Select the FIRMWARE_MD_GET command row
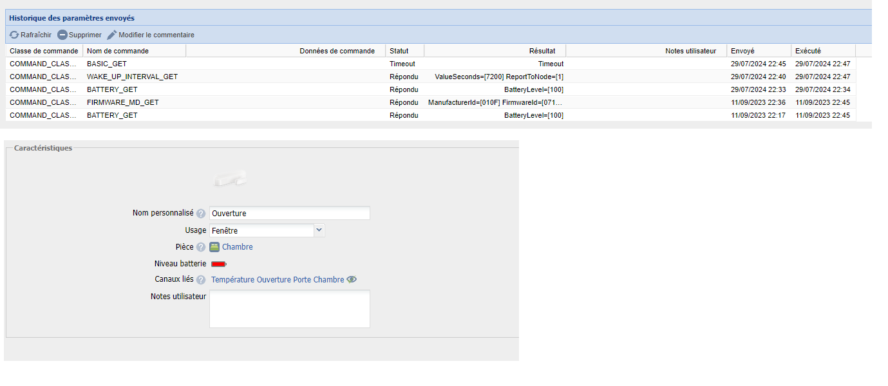The image size is (888, 386). coord(122,102)
